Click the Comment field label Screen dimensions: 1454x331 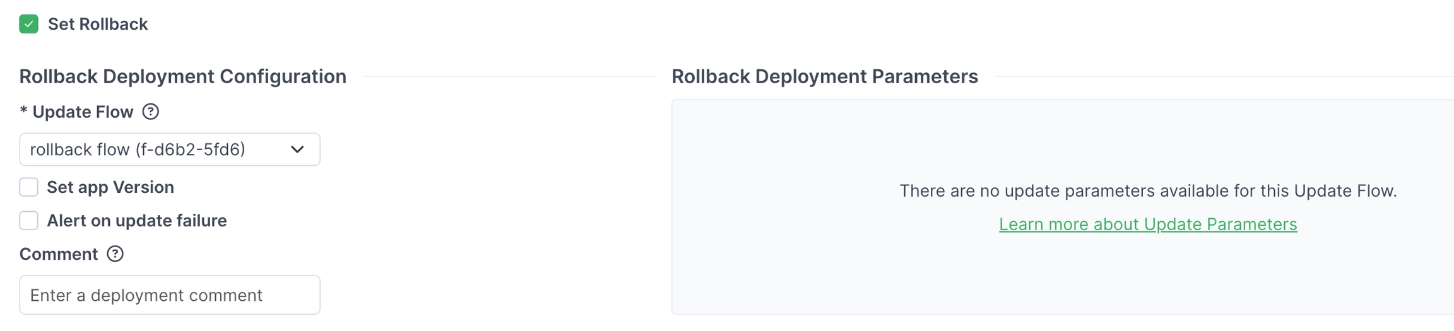click(x=59, y=254)
